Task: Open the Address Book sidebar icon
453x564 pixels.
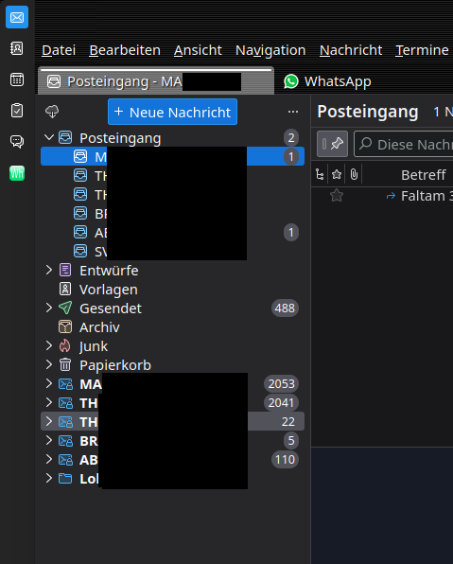Action: pos(17,48)
